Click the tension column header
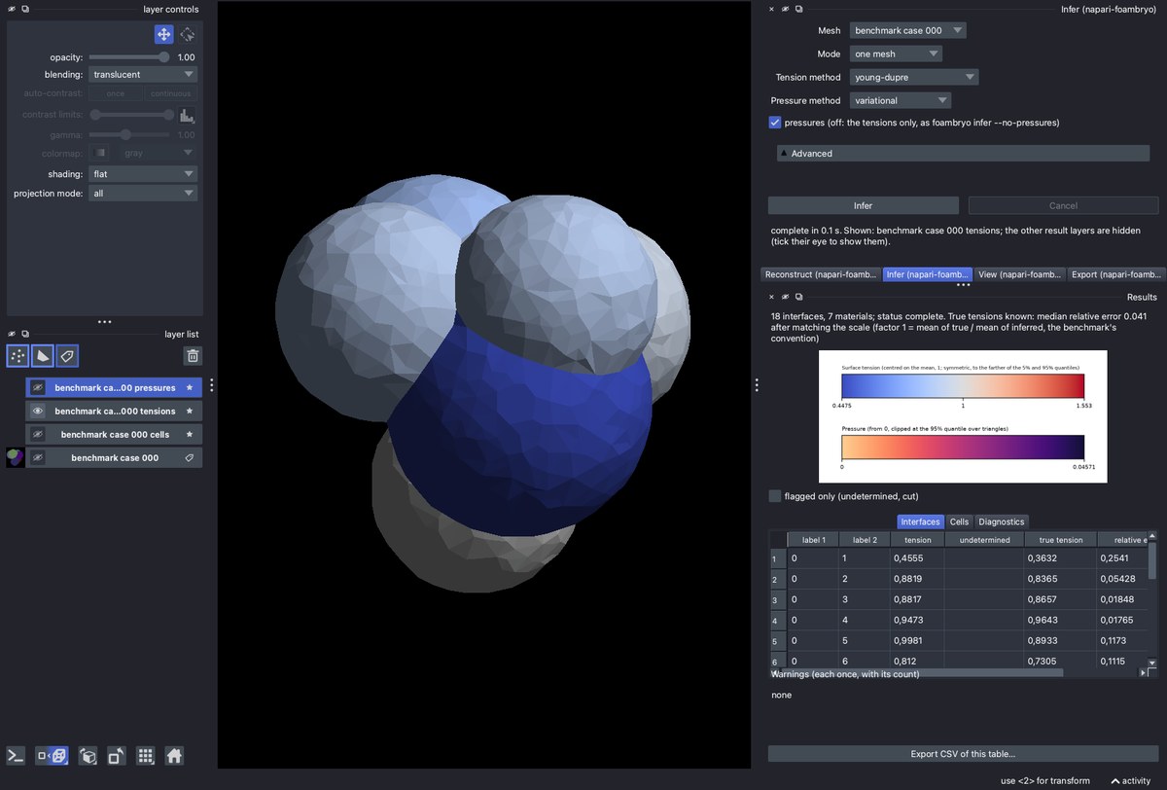1167x790 pixels. pos(917,540)
